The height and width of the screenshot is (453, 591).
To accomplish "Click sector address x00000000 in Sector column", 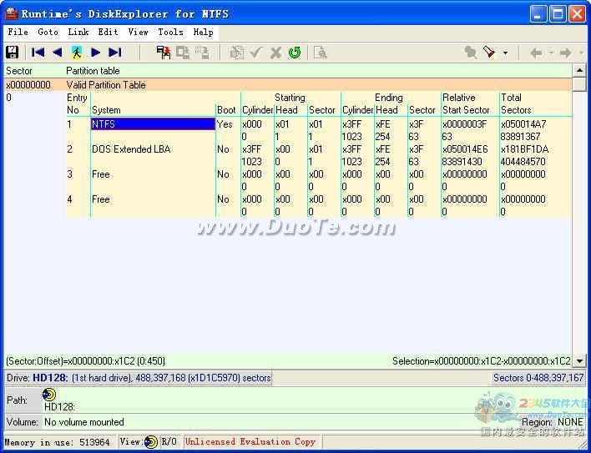I will click(28, 85).
